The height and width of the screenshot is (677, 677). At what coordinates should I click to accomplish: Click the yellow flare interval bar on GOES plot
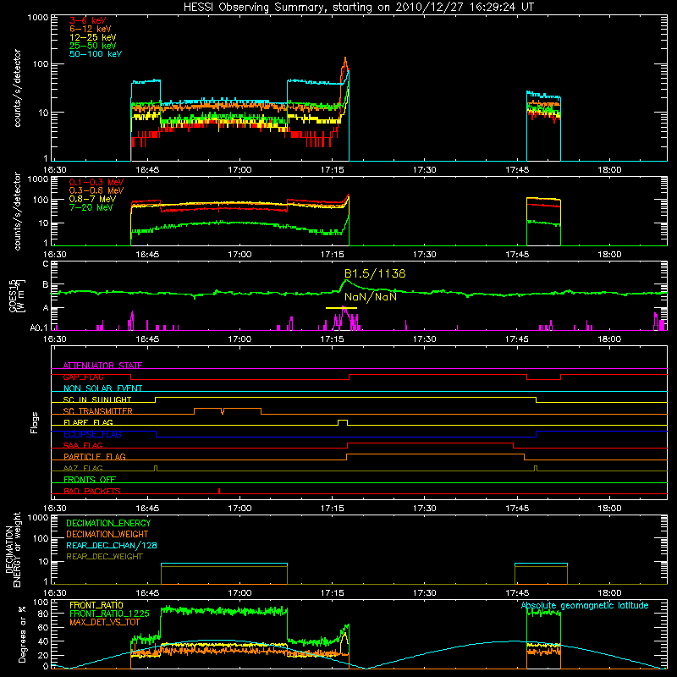click(x=341, y=308)
